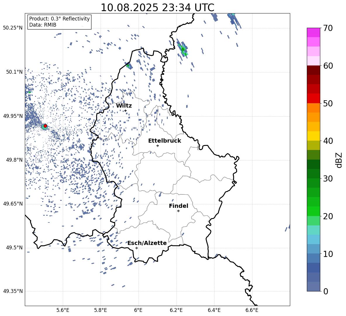The width and height of the screenshot is (346, 316).
Task: Click the Esch/Alzette station cross marker
Action: point(136,248)
